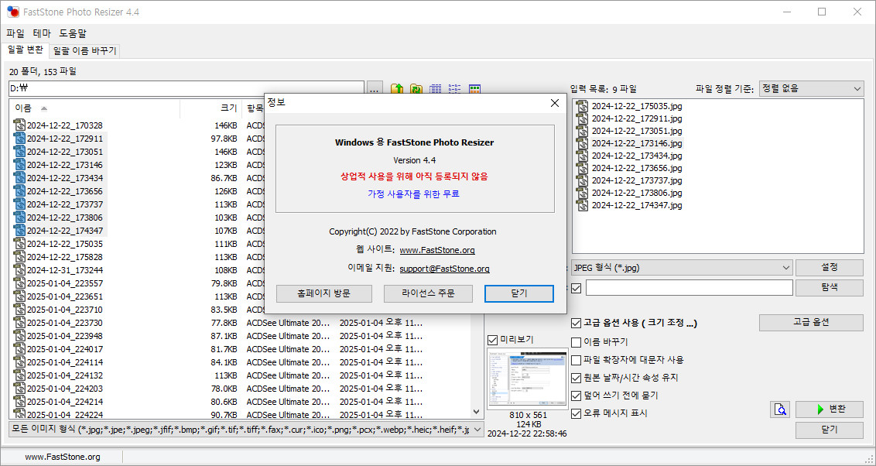Open www.FastStone.org link in dialog

437,250
